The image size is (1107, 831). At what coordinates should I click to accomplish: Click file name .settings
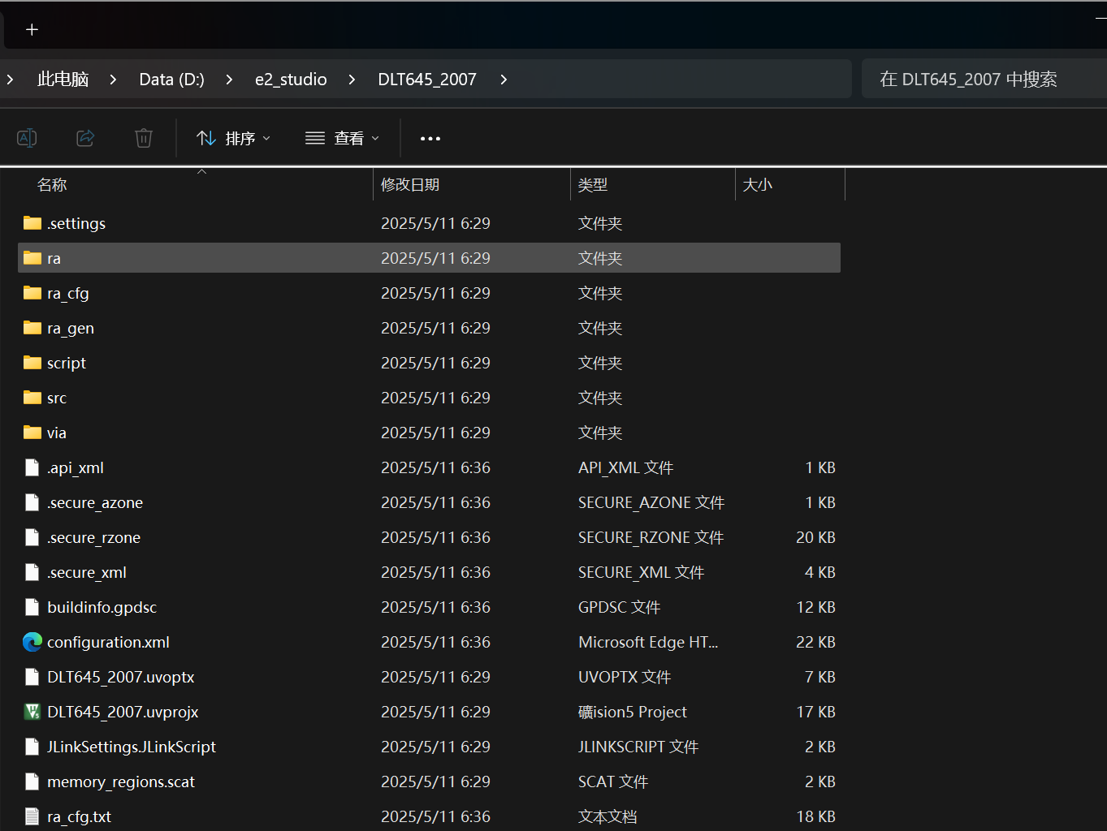[76, 223]
